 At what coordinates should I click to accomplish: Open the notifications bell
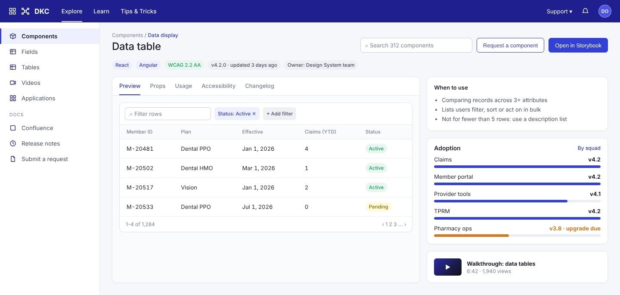pos(585,11)
